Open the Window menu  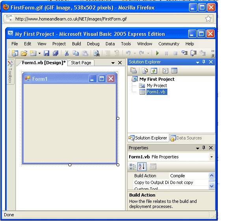click(145, 44)
